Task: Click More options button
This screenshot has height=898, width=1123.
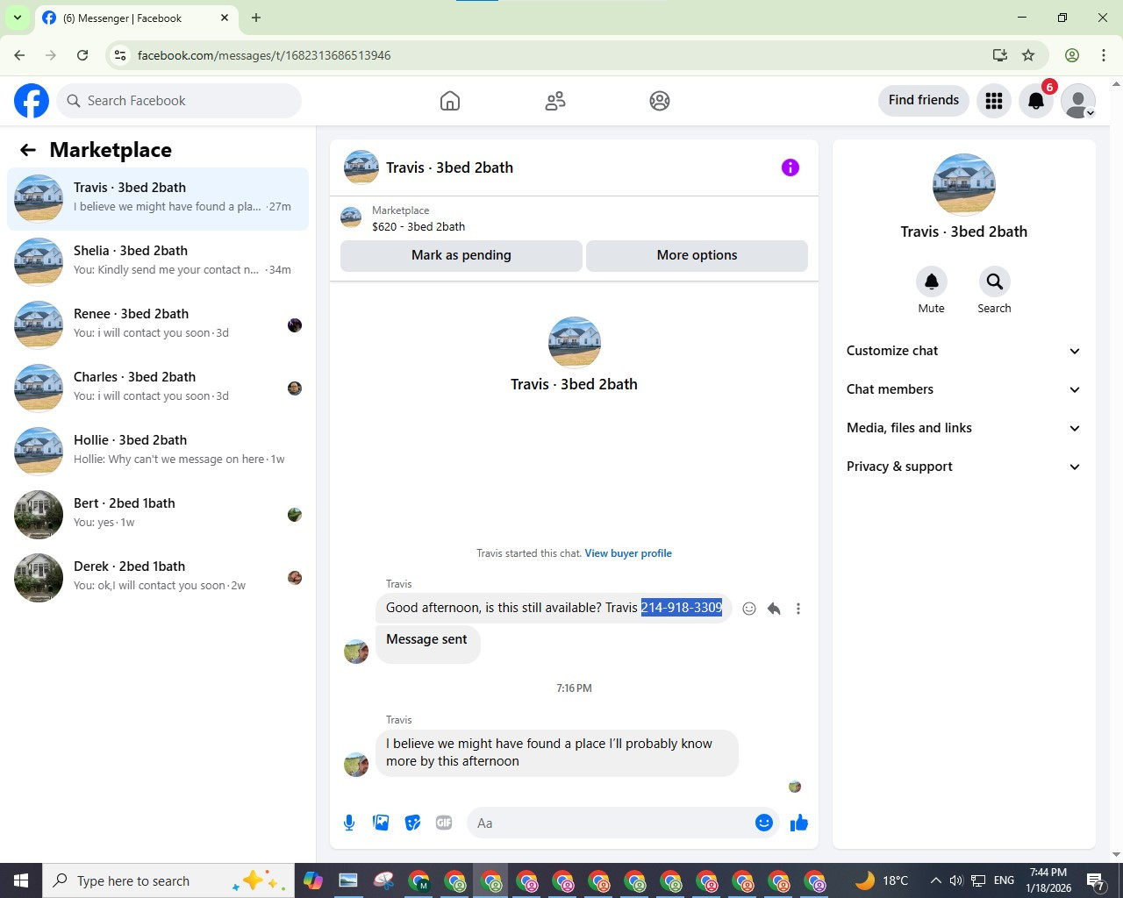Action: (x=697, y=255)
